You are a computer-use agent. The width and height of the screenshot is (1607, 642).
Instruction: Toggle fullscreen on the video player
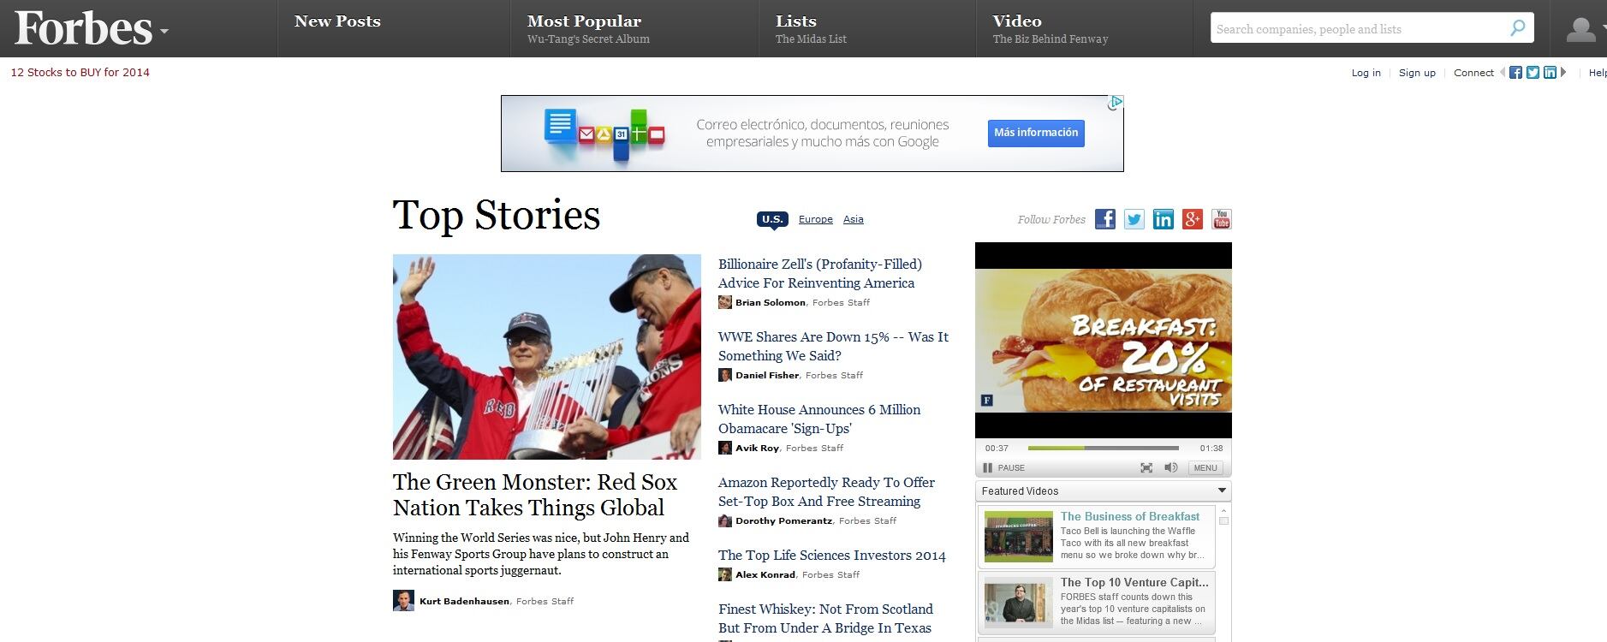[1146, 467]
